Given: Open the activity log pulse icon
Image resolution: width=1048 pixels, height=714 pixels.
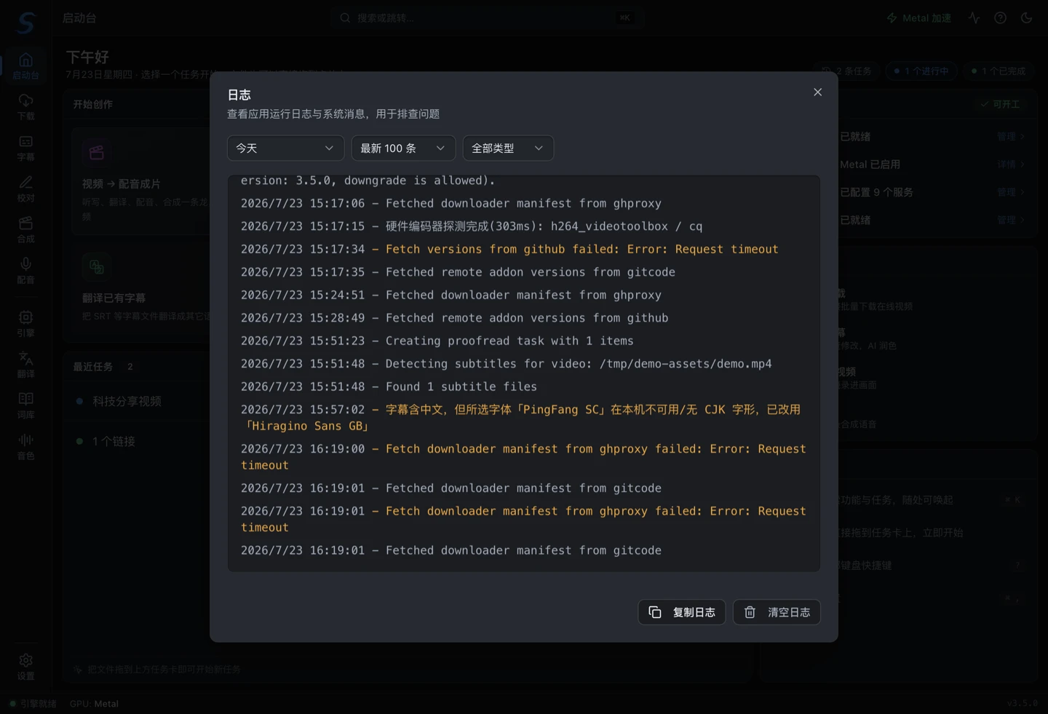Looking at the screenshot, I should [x=974, y=17].
